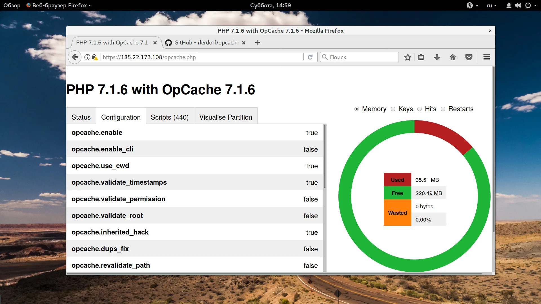Image resolution: width=541 pixels, height=304 pixels.
Task: Click the browser back arrow button
Action: click(x=75, y=57)
